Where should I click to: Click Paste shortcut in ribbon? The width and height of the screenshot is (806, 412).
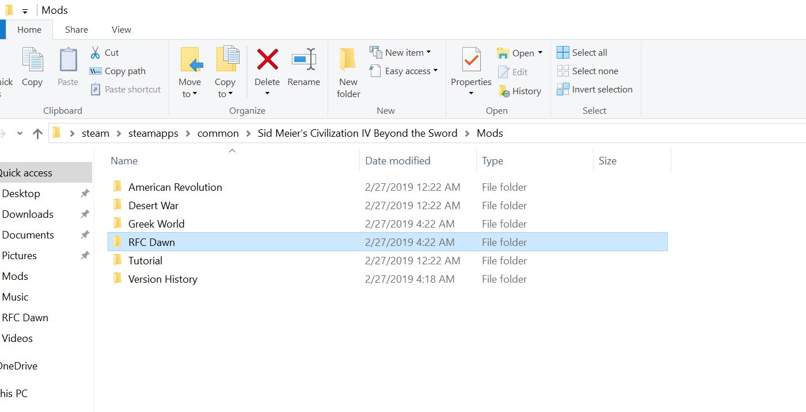coord(126,90)
